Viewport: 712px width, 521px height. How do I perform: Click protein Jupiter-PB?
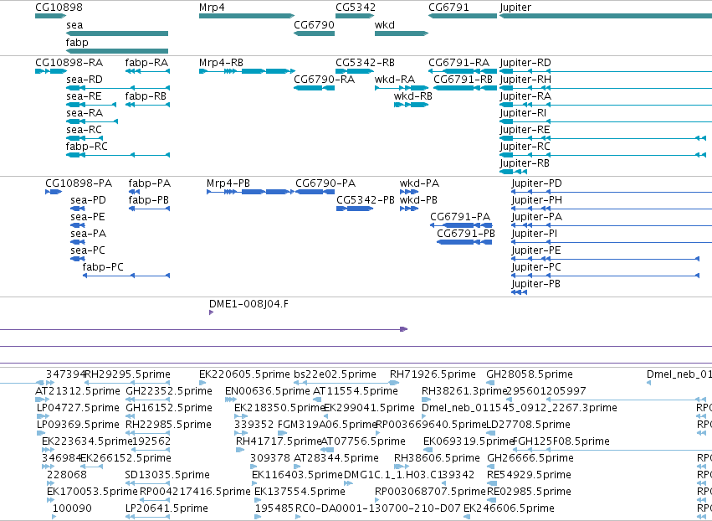pos(519,292)
